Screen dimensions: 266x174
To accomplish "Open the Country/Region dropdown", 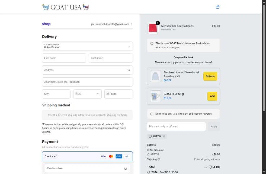I will click(87, 46).
